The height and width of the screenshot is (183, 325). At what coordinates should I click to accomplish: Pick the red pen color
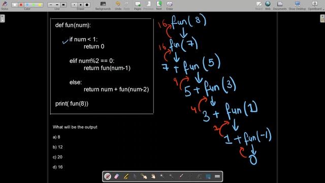[x=21, y=5]
